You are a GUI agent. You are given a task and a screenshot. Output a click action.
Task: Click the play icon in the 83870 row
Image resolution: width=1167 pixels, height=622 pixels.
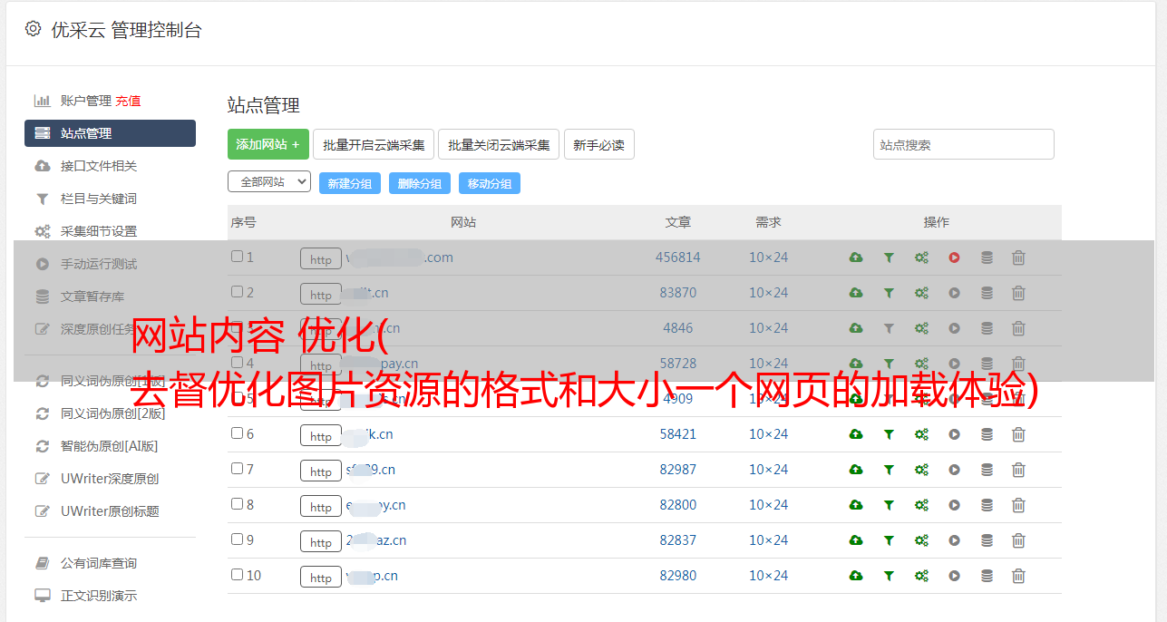pos(954,293)
